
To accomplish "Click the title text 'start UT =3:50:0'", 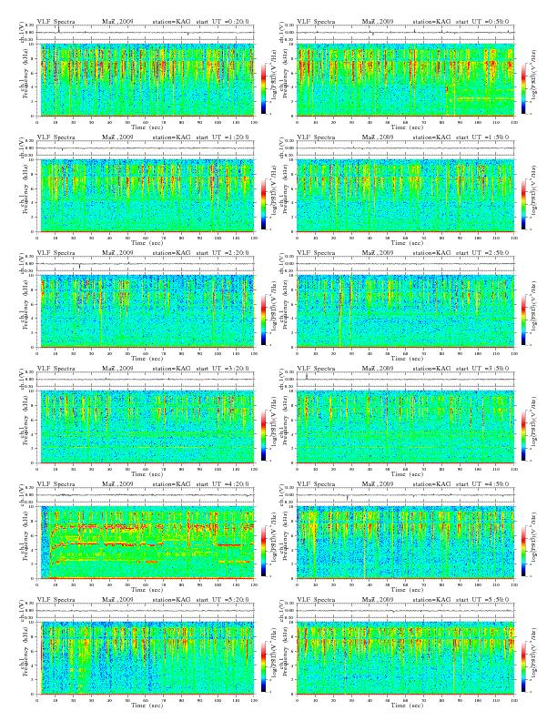I will [482, 369].
